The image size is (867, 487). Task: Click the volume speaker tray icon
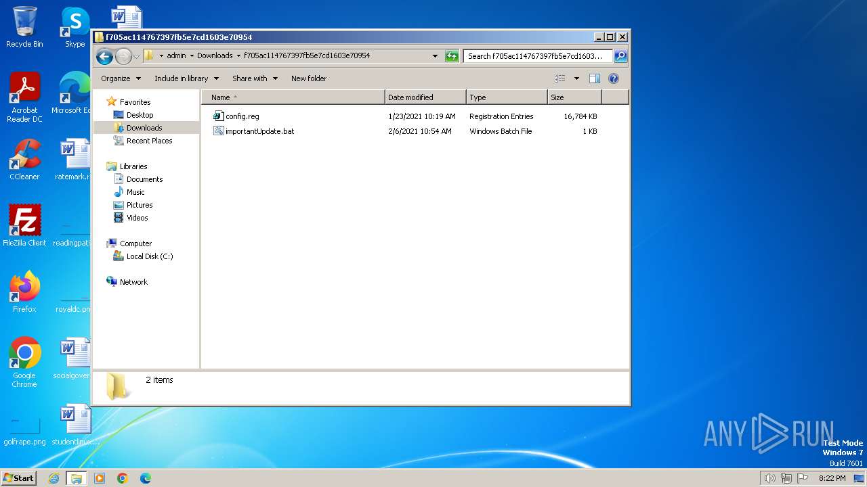(x=769, y=478)
